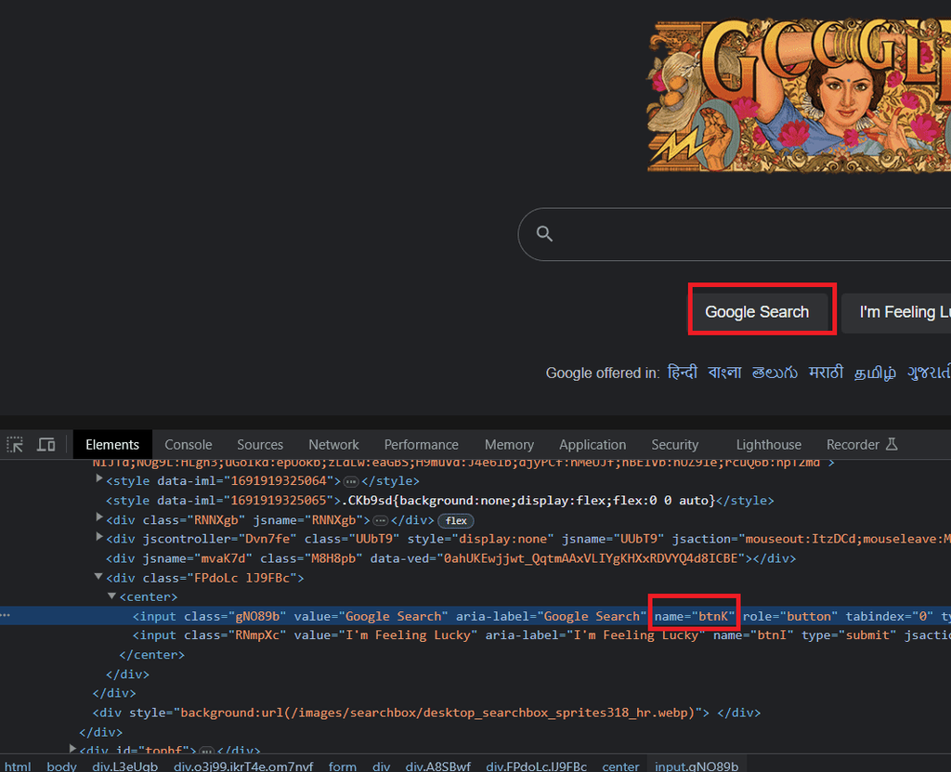This screenshot has width=951, height=772.
Task: Switch to the Network tab
Action: (x=333, y=444)
